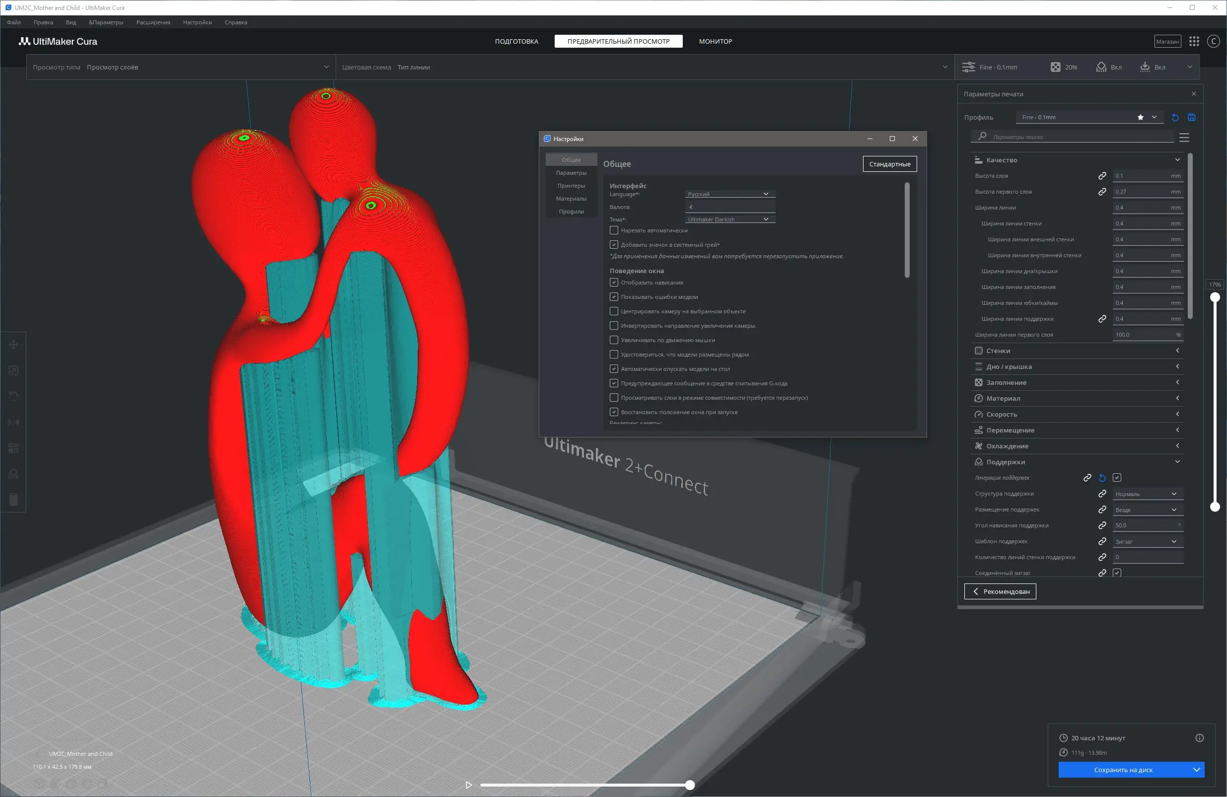The image size is (1227, 797).
Task: Click the Стандартные button
Action: pos(889,164)
